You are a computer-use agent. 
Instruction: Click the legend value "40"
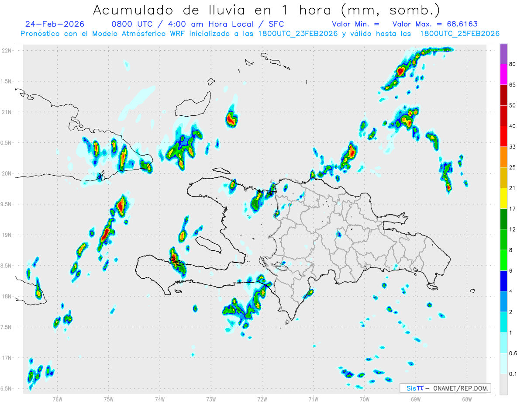512,126
